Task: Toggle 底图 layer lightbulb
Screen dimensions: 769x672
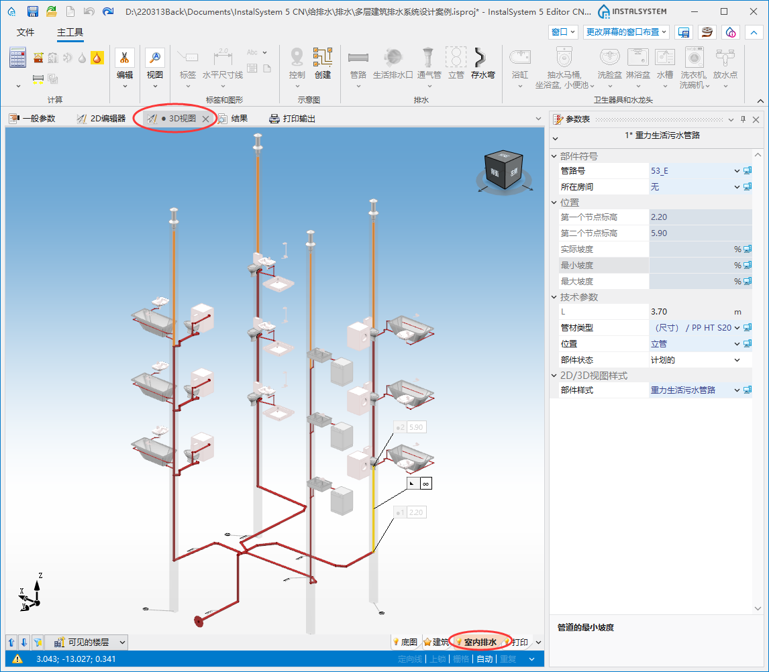Action: pos(395,642)
